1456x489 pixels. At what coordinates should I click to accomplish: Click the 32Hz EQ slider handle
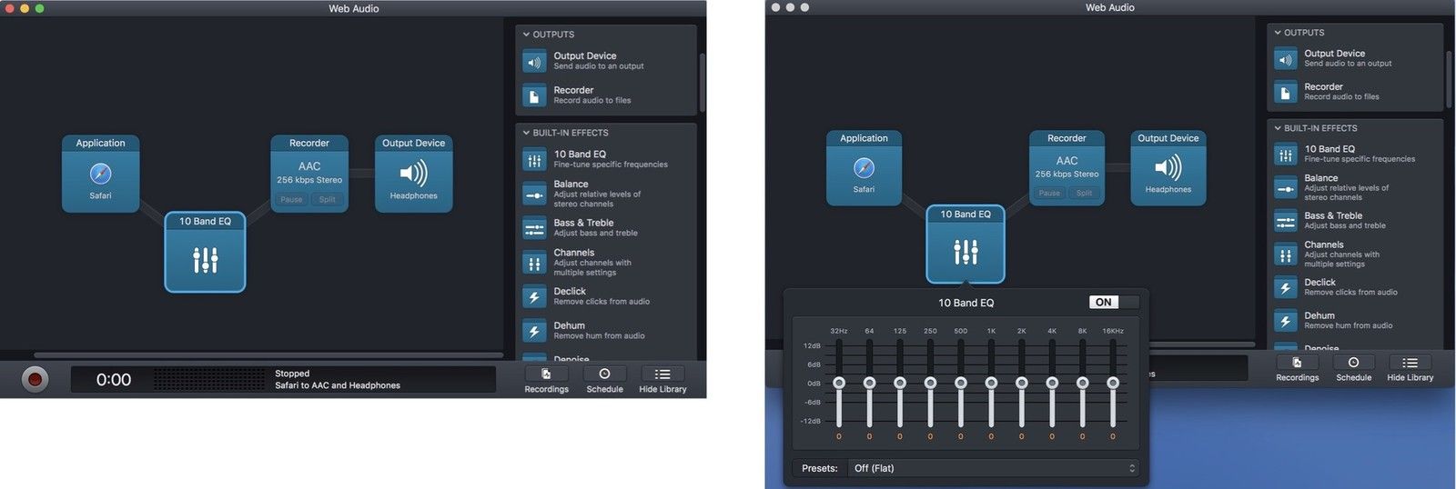pyautogui.click(x=838, y=383)
